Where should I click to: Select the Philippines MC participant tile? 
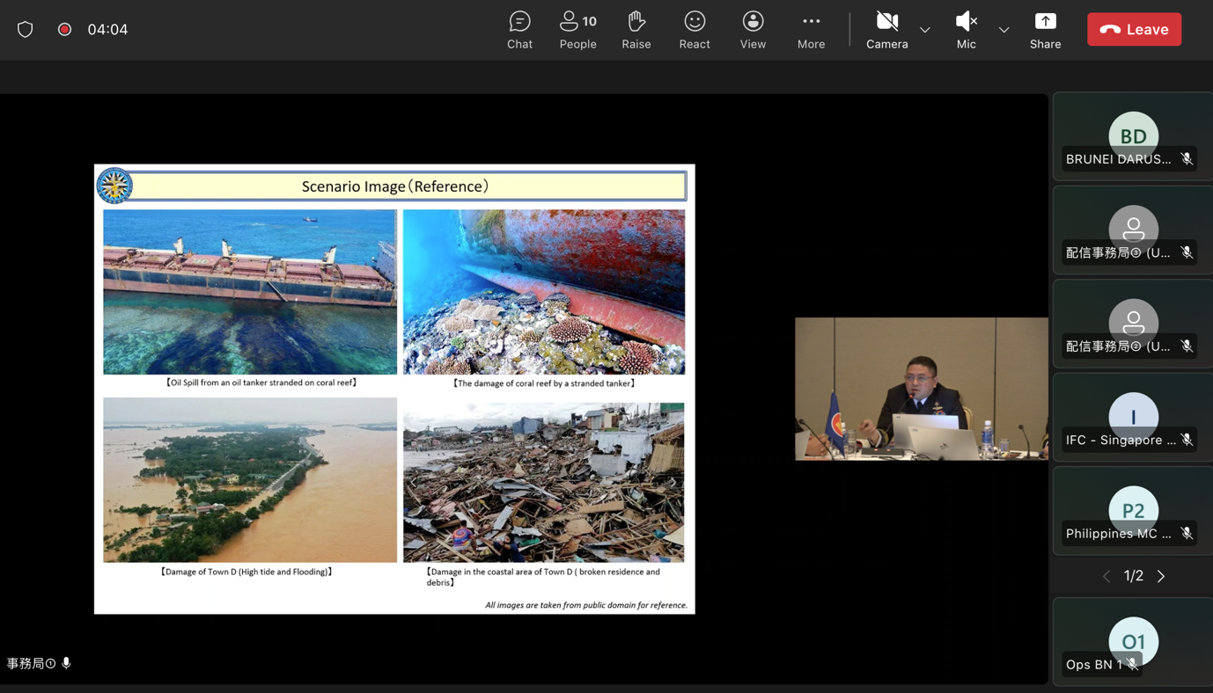pos(1133,511)
